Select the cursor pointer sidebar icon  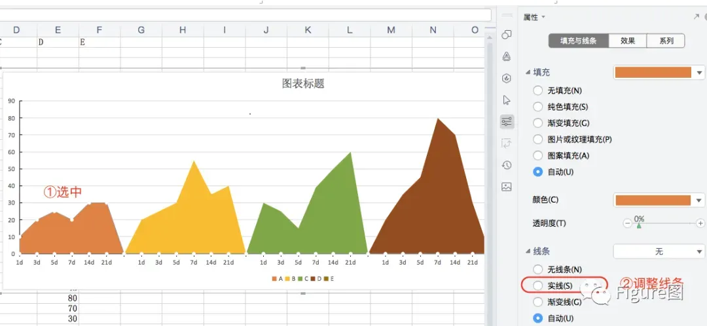click(x=507, y=100)
